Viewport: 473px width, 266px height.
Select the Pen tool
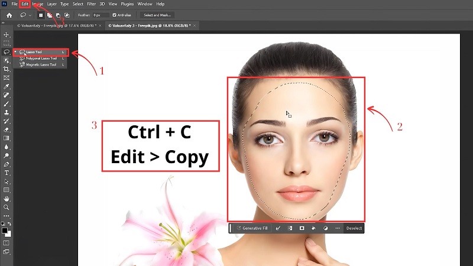[x=7, y=164]
